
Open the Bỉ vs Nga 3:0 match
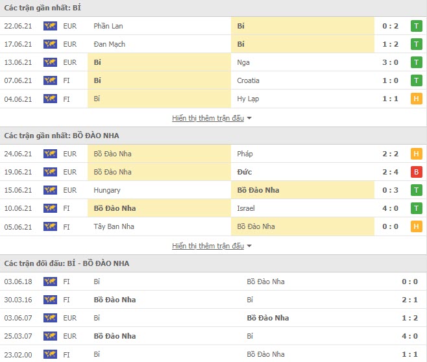[x=213, y=62]
